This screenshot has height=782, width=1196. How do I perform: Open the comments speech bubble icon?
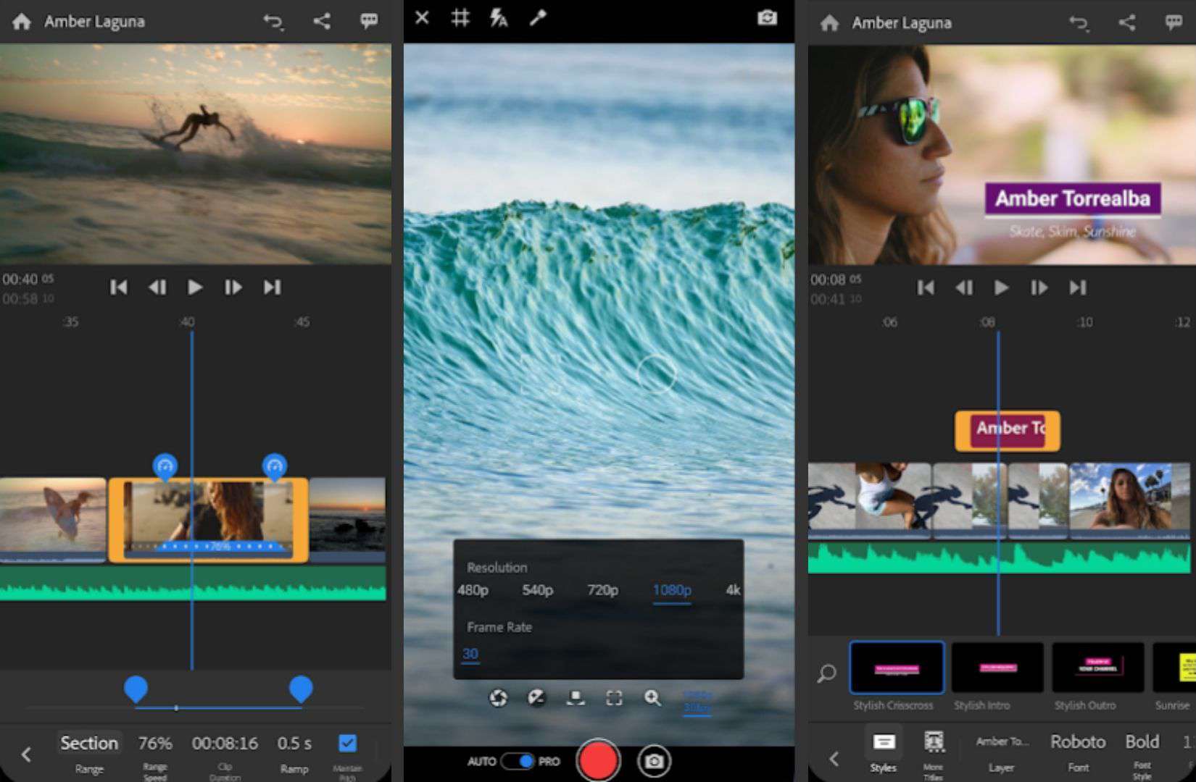click(369, 22)
